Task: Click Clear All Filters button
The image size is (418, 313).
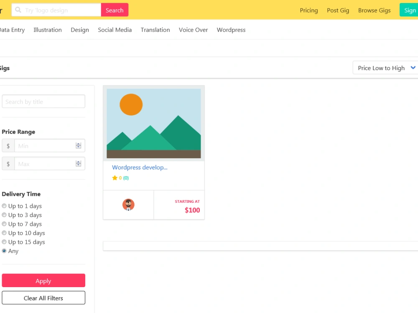Action: pyautogui.click(x=43, y=298)
